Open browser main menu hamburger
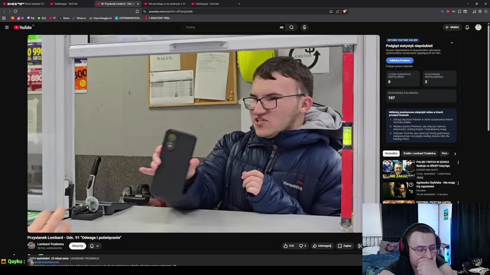Screen dimensions: 490x275 (485, 11)
